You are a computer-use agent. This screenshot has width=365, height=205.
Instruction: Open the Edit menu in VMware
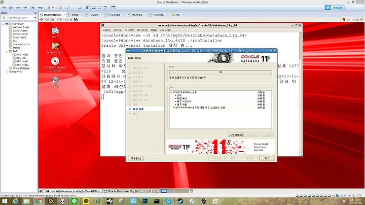point(11,8)
